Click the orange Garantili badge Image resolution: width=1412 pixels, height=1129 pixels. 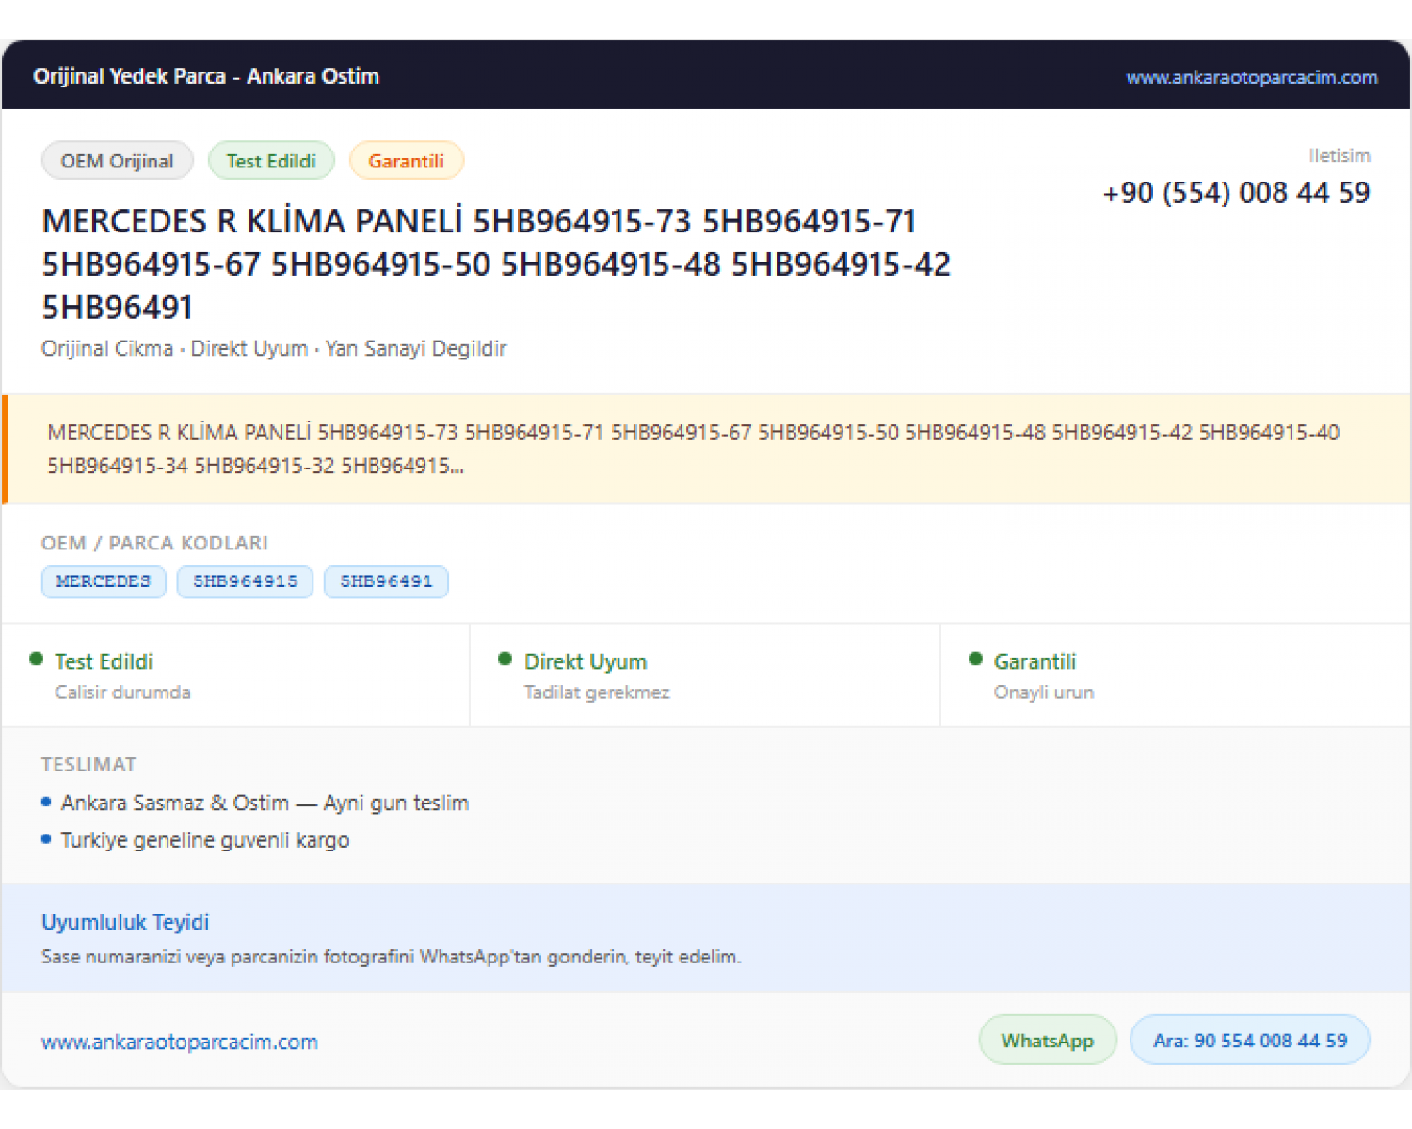[406, 161]
